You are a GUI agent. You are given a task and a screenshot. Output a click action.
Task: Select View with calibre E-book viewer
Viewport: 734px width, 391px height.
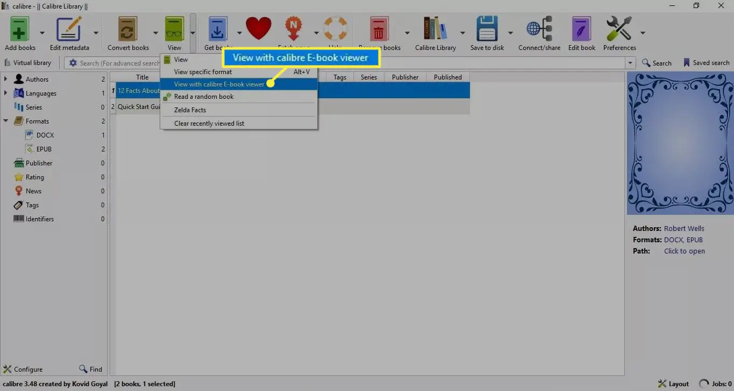coord(239,84)
